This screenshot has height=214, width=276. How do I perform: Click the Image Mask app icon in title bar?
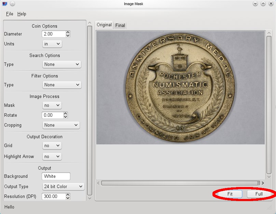click(x=5, y=4)
